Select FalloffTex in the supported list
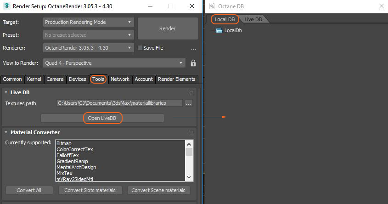The height and width of the screenshot is (204, 388). point(67,155)
